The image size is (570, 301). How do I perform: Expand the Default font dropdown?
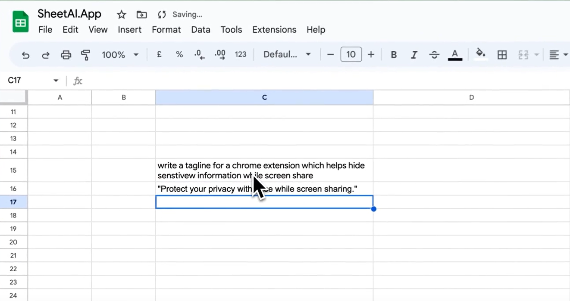click(x=287, y=55)
